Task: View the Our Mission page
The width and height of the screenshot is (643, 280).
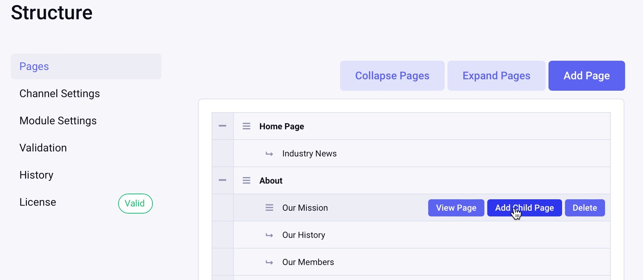Action: click(456, 208)
